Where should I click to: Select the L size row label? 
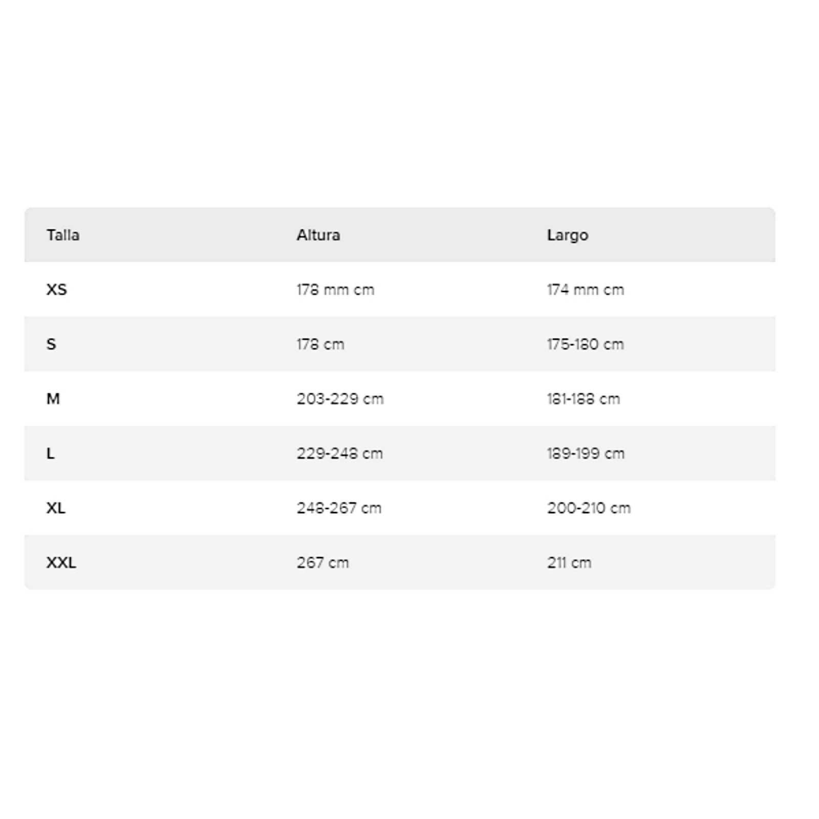[x=51, y=454]
